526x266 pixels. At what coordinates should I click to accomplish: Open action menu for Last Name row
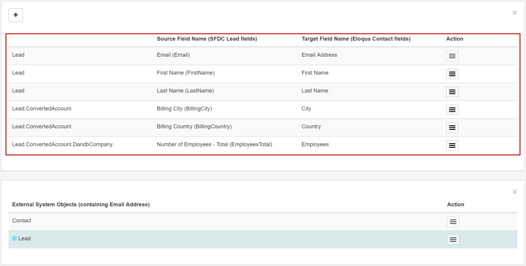coord(452,92)
